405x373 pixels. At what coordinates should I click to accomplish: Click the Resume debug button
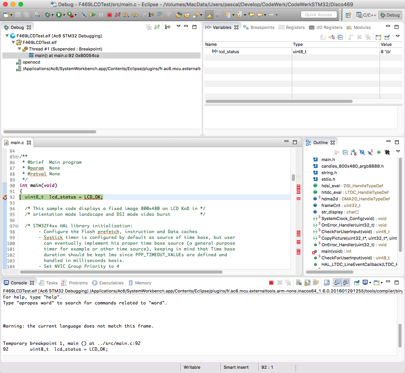[x=93, y=15]
